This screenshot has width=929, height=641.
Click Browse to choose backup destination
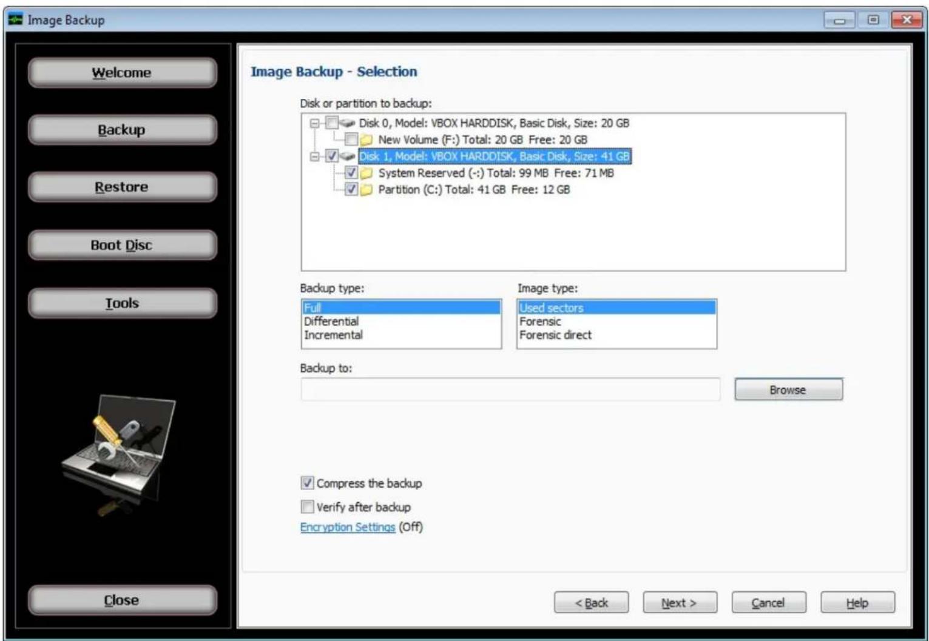click(788, 390)
